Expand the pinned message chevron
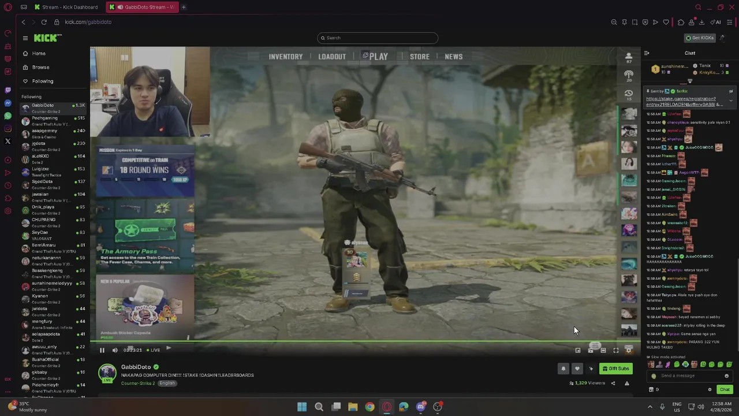 click(731, 101)
